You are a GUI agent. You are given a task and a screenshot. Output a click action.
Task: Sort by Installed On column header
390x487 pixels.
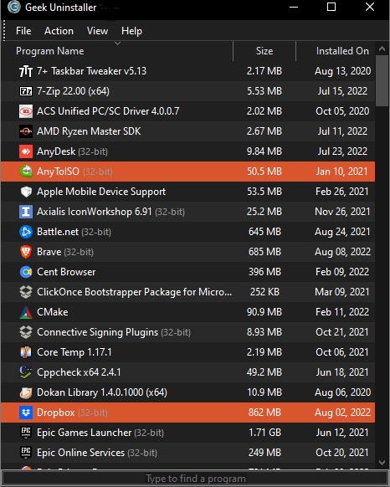(x=342, y=51)
